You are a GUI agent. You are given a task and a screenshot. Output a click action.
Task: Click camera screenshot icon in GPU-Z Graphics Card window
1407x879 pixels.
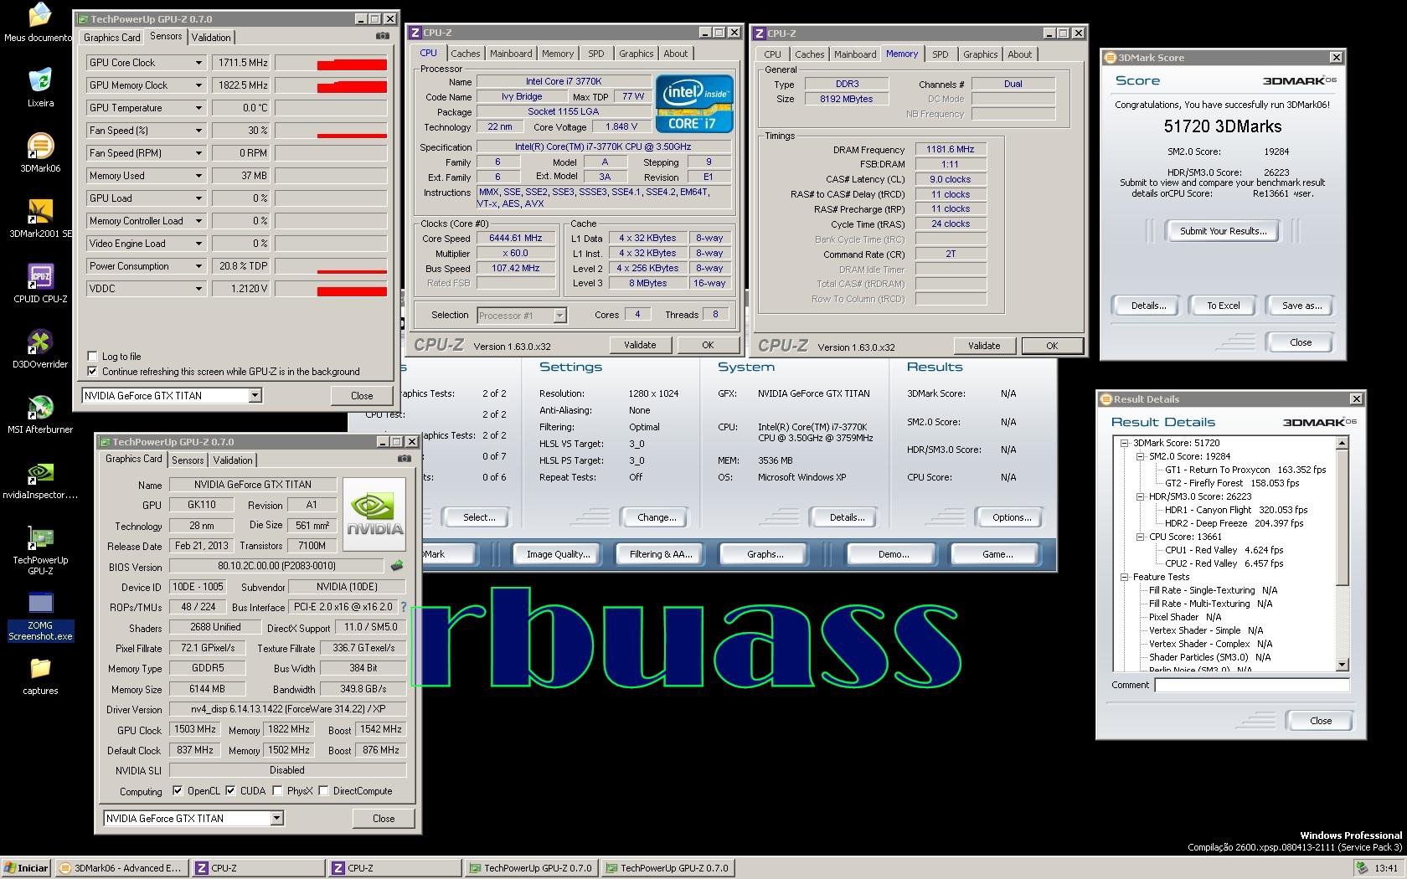(405, 459)
